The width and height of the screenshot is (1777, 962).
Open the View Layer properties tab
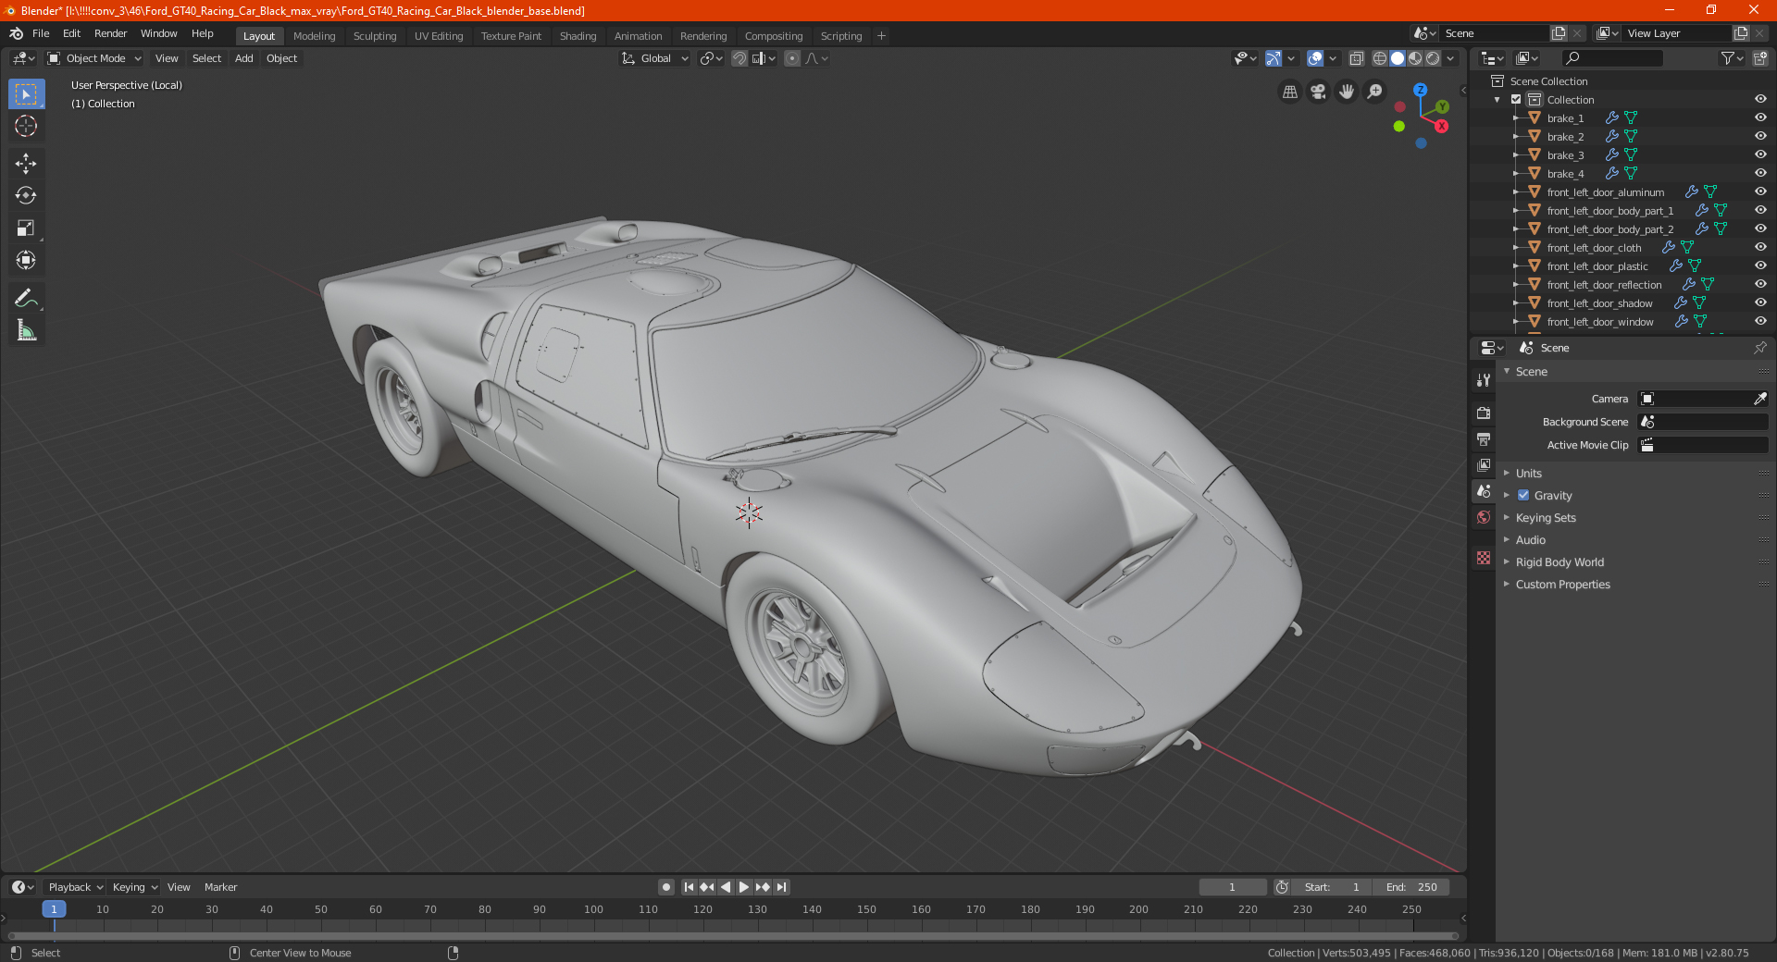click(1484, 464)
